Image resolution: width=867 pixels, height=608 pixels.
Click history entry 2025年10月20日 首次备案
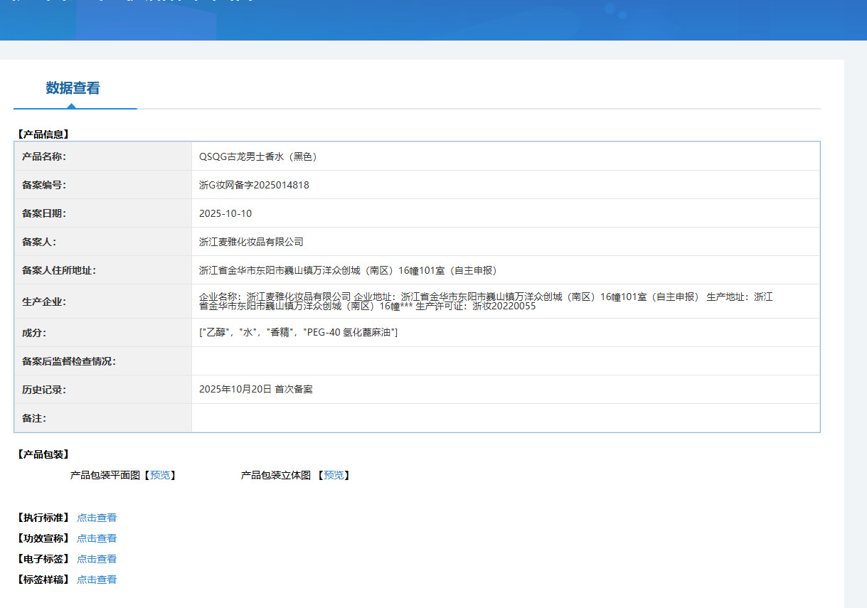[x=256, y=390]
